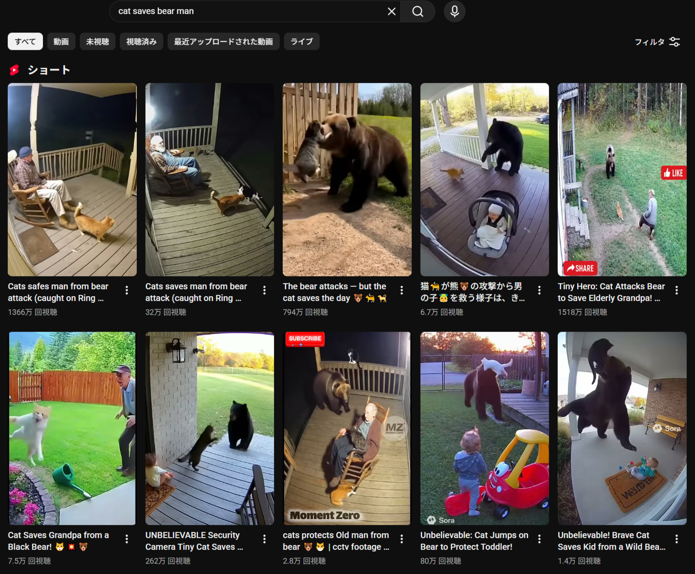This screenshot has width=695, height=574.
Task: Open more menu for 'Cat Jumps on Bear' short
Action: coord(539,539)
